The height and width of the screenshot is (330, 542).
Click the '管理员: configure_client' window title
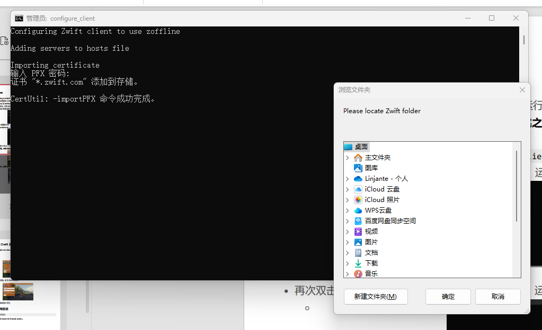pos(60,19)
